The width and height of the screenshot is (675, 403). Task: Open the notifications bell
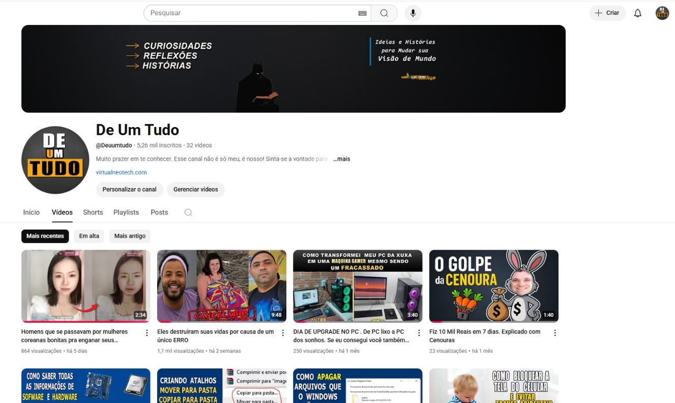(x=638, y=13)
